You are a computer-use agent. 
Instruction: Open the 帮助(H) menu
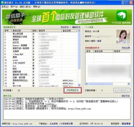(37, 7)
